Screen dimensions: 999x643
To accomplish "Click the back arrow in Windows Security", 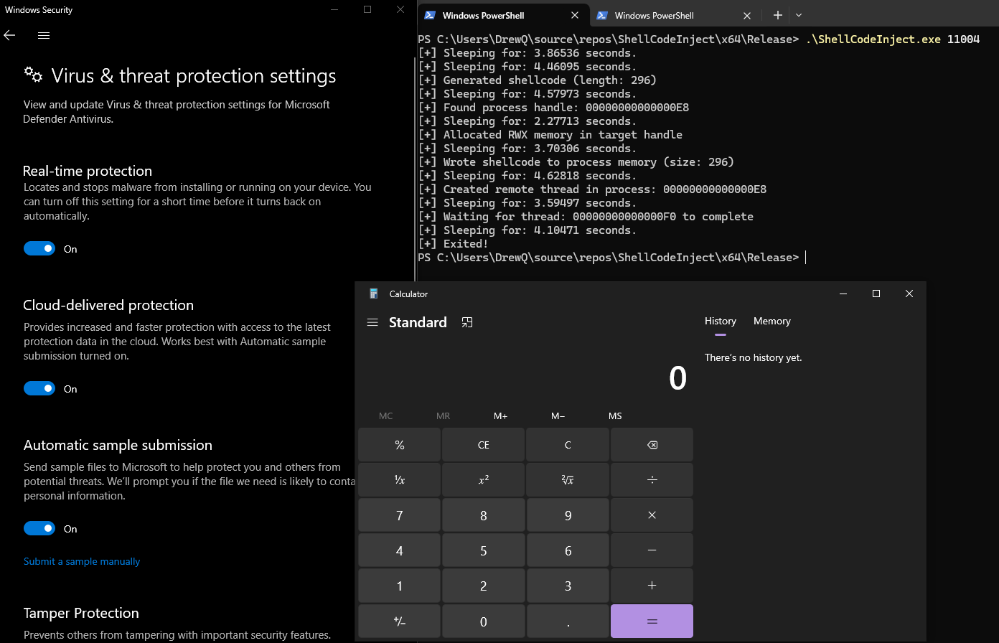I will tap(9, 34).
